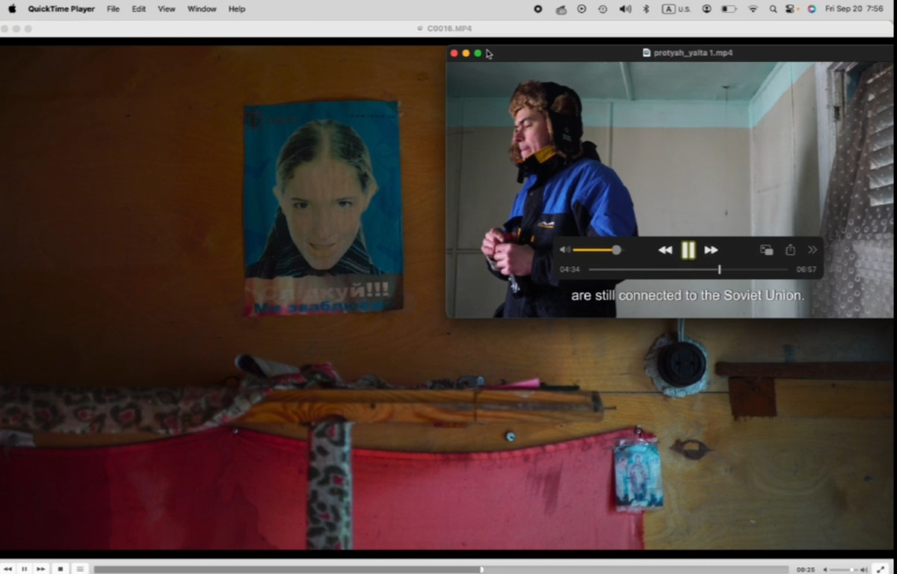This screenshot has width=897, height=574.
Task: Click the play-circle icon in the menu bar
Action: coord(582,9)
